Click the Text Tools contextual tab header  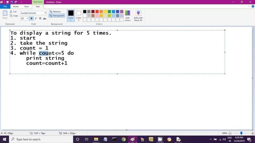[x=37, y=2]
